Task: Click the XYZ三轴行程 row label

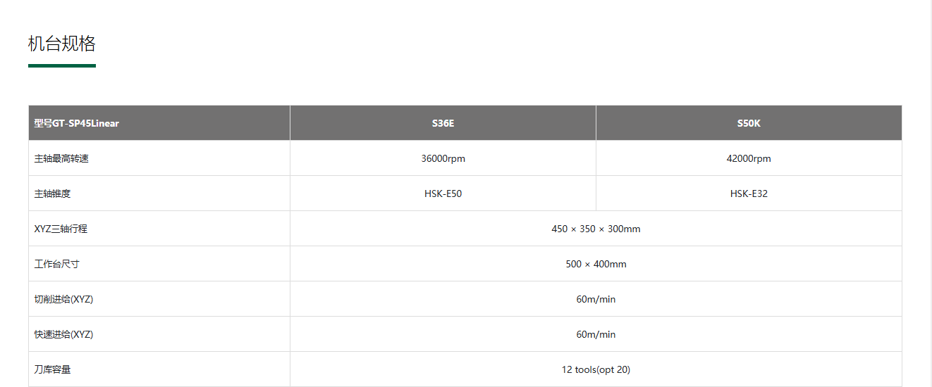Action: pos(61,229)
